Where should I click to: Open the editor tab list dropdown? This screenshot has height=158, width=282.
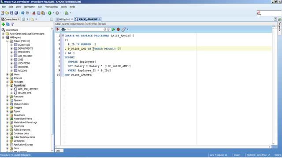pyautogui.click(x=275, y=19)
